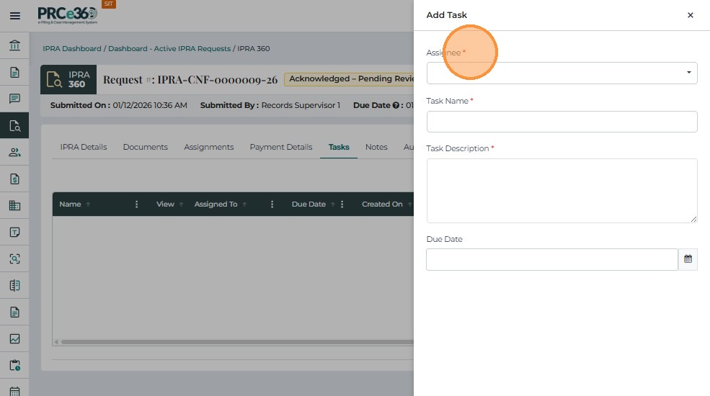
Task: Open the Due Date column options menu
Action: 342,204
